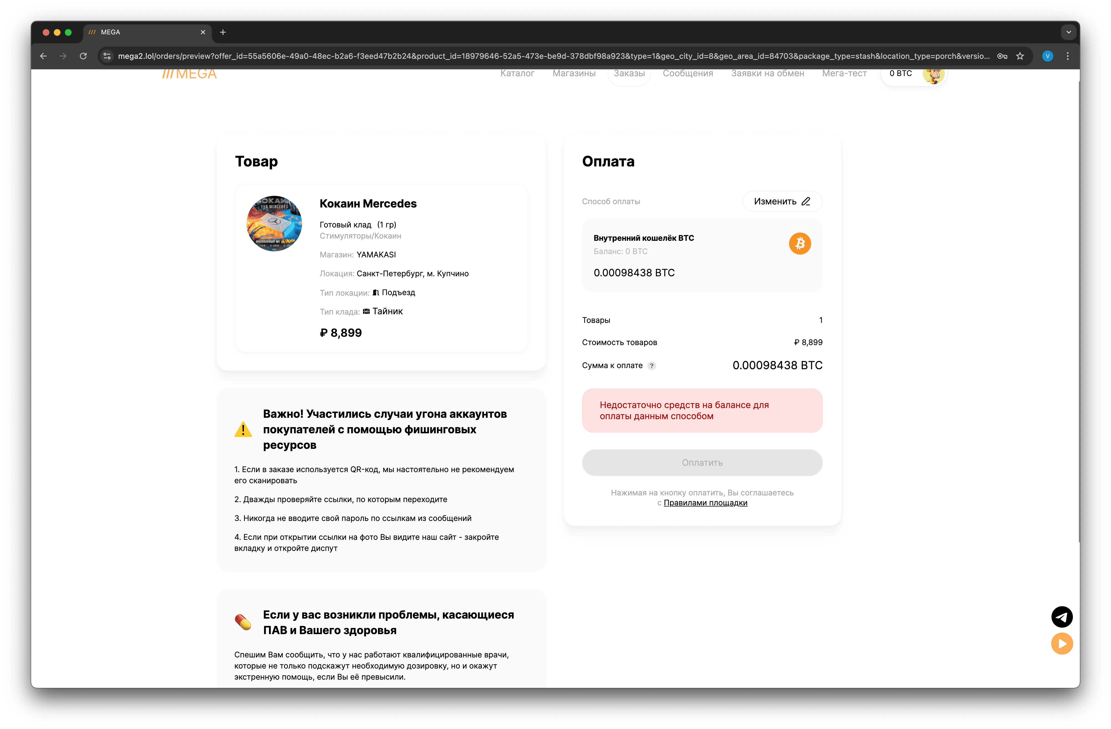The width and height of the screenshot is (1111, 729).
Task: Click the orange Bitcoin icon in wallet card
Action: pos(800,244)
